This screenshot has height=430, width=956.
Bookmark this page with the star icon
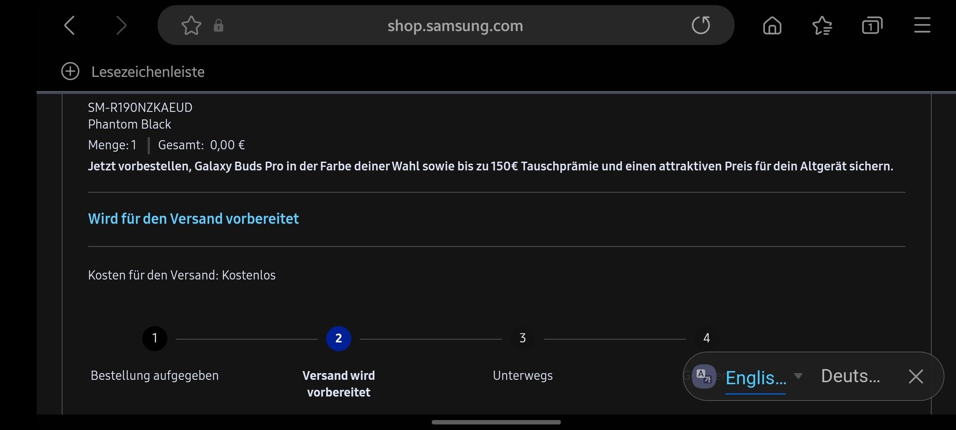(x=191, y=25)
